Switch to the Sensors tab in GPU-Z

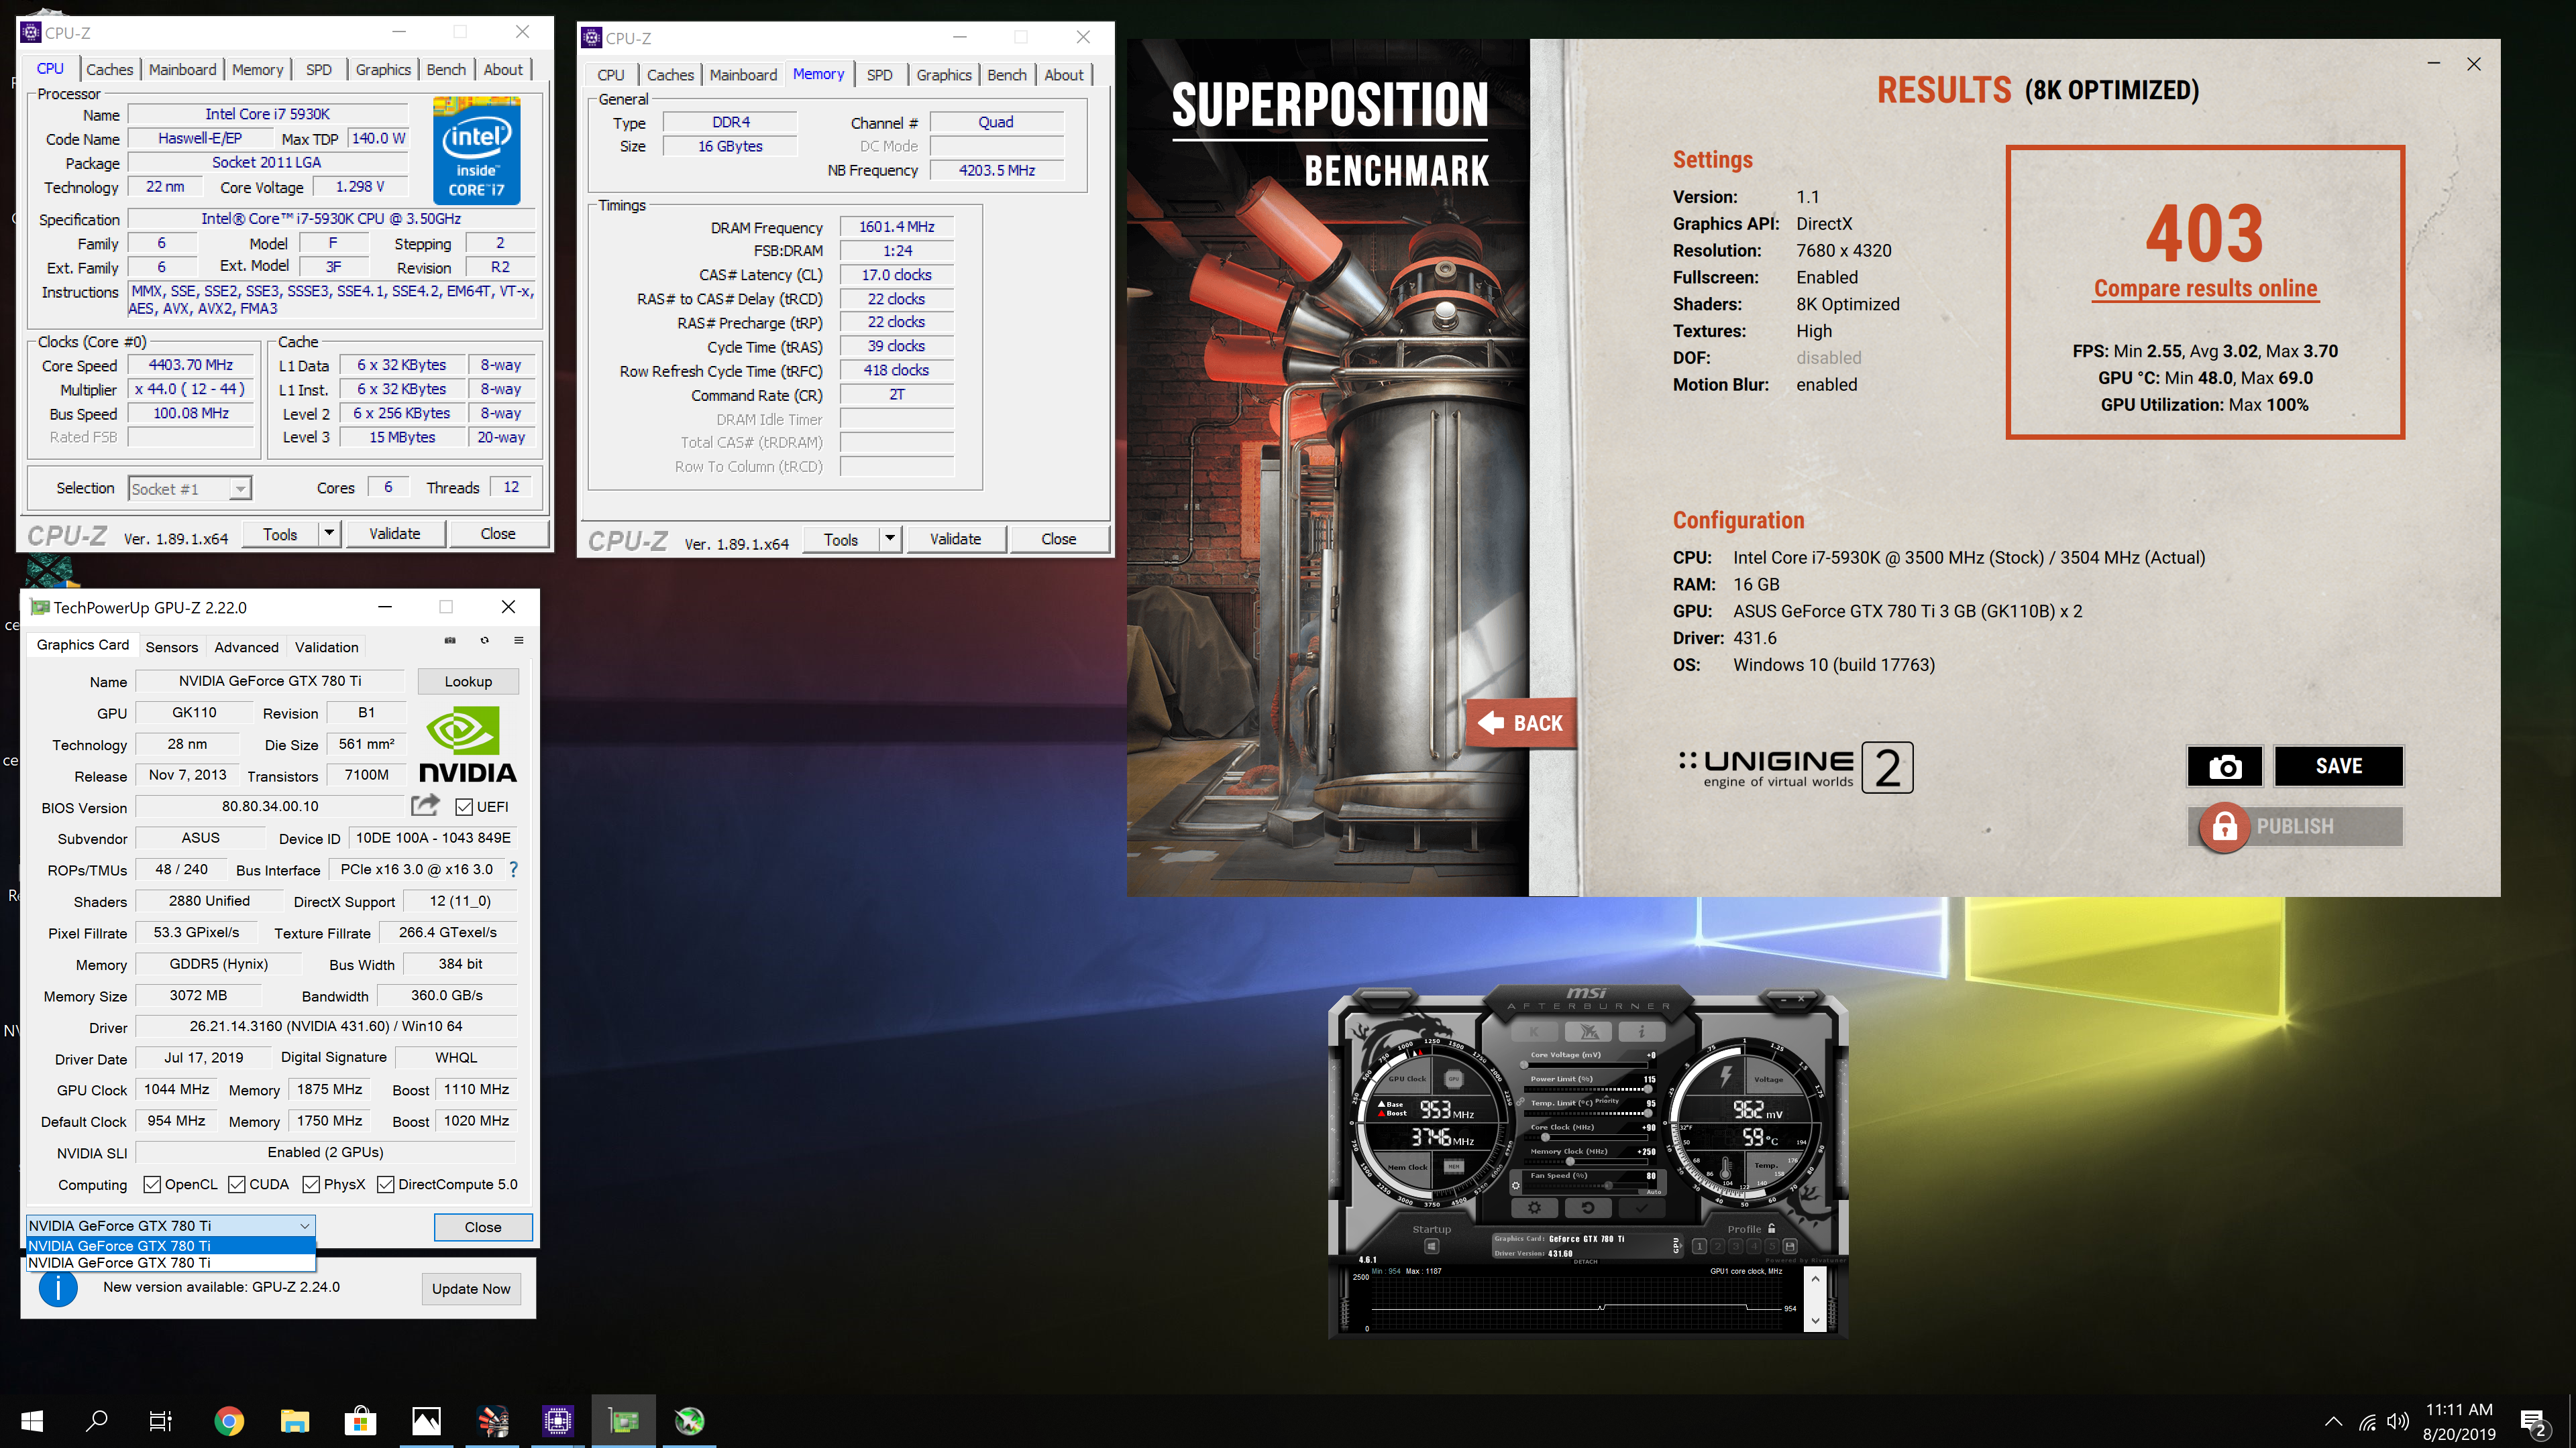coord(172,646)
